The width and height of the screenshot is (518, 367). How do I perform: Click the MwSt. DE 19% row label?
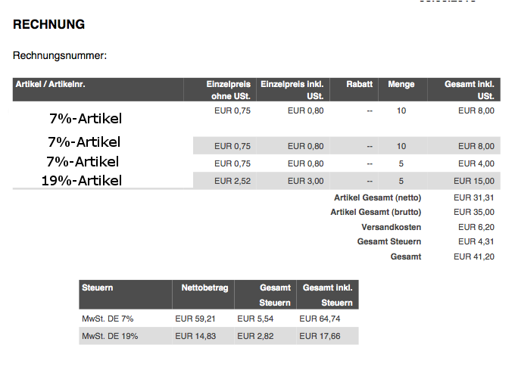[x=110, y=336]
